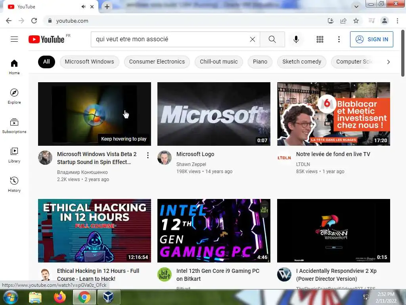The image size is (406, 305).
Task: Close the YouTube browser tab
Action: pyautogui.click(x=92, y=7)
